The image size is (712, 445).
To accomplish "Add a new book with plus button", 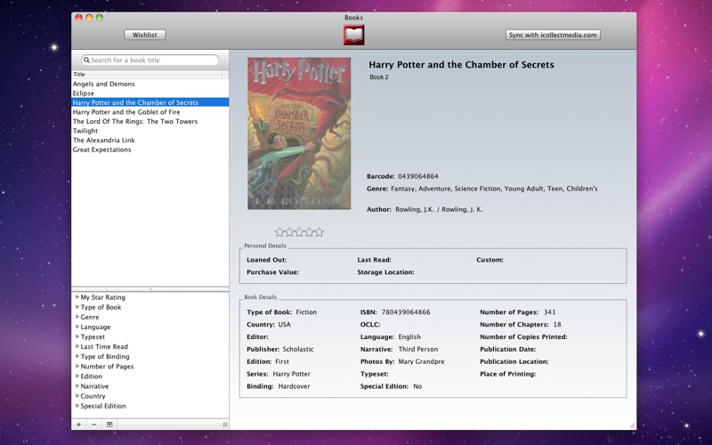I will coord(78,425).
